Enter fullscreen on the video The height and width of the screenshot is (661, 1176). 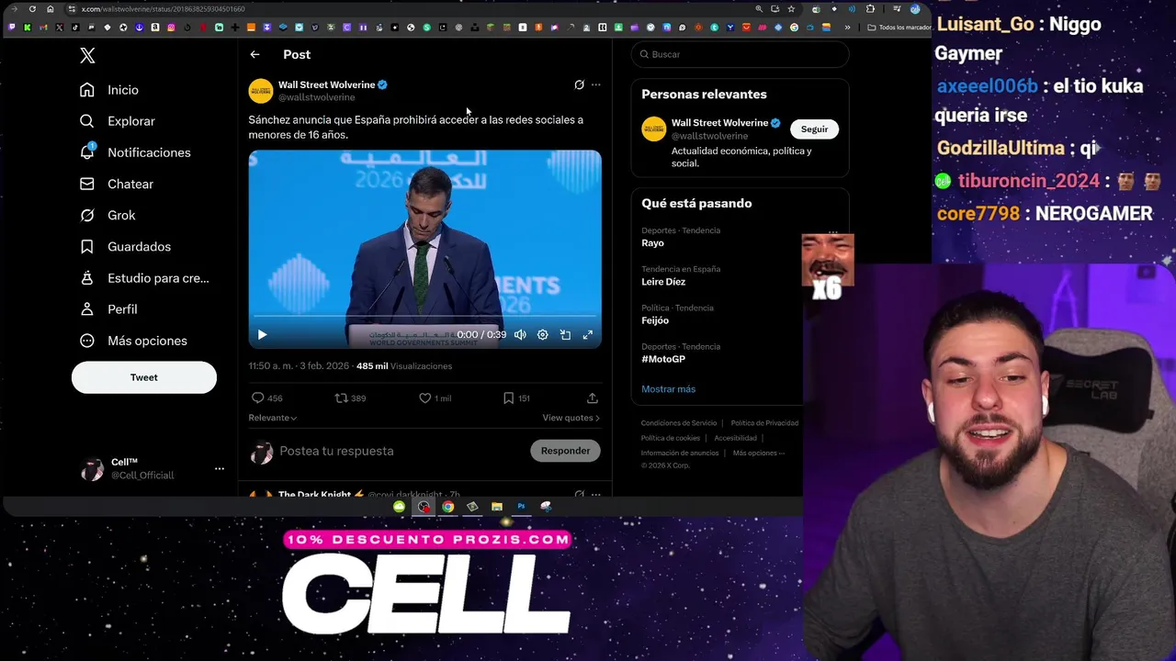[588, 335]
